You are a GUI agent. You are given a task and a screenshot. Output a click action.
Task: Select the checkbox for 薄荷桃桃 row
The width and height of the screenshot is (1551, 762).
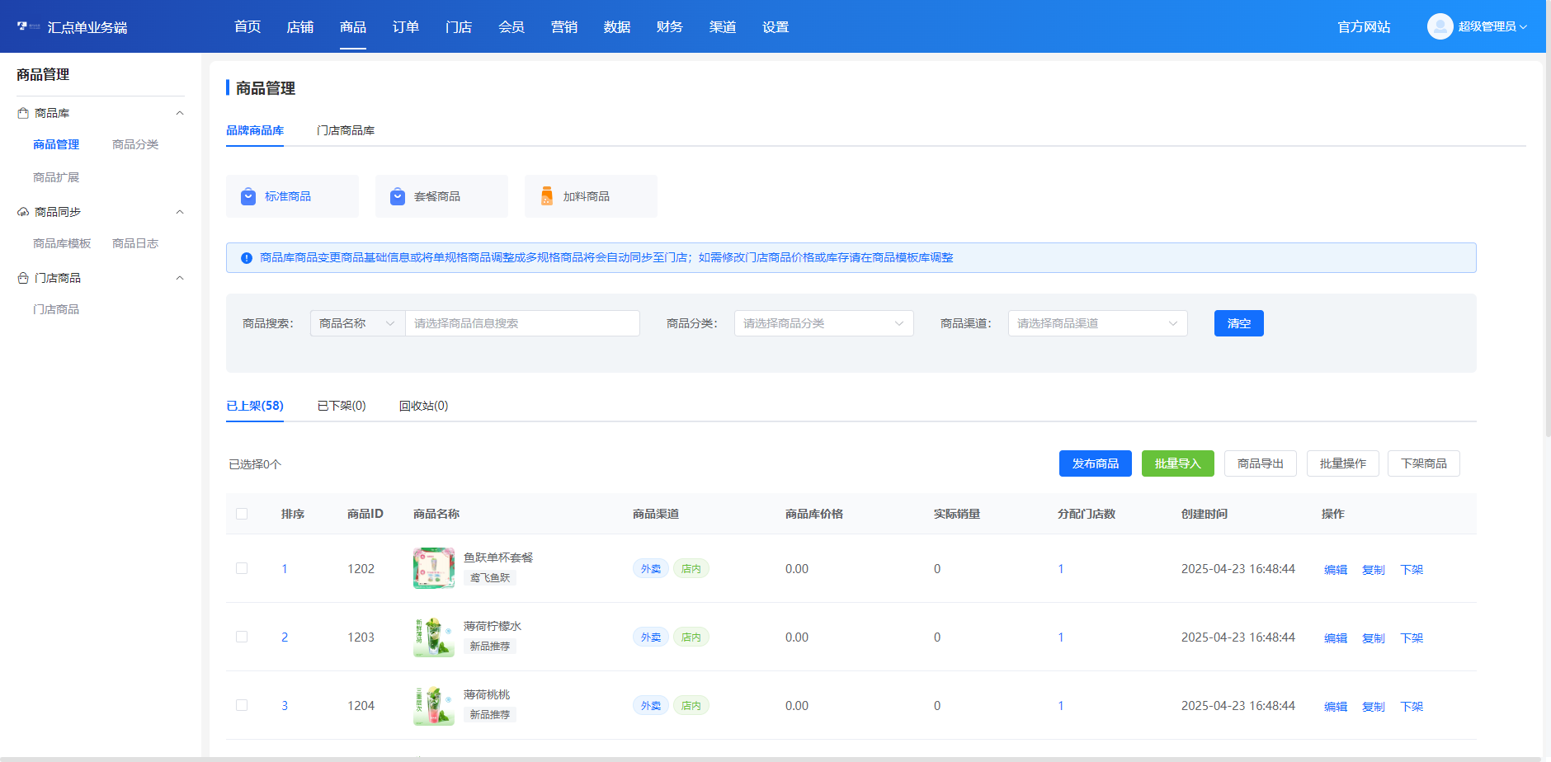tap(242, 705)
